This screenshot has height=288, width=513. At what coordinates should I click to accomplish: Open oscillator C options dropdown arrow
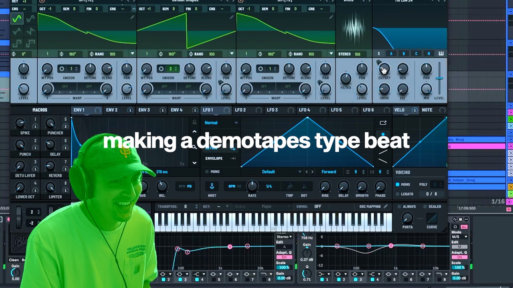coord(331,54)
